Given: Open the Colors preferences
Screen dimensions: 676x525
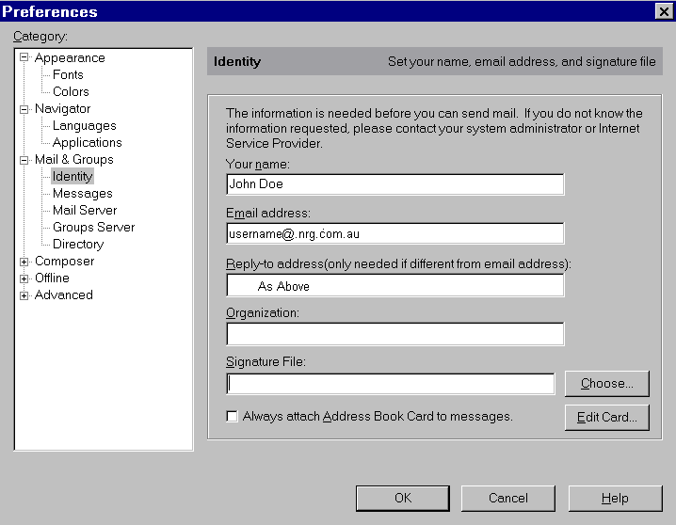Looking at the screenshot, I should click(x=71, y=91).
